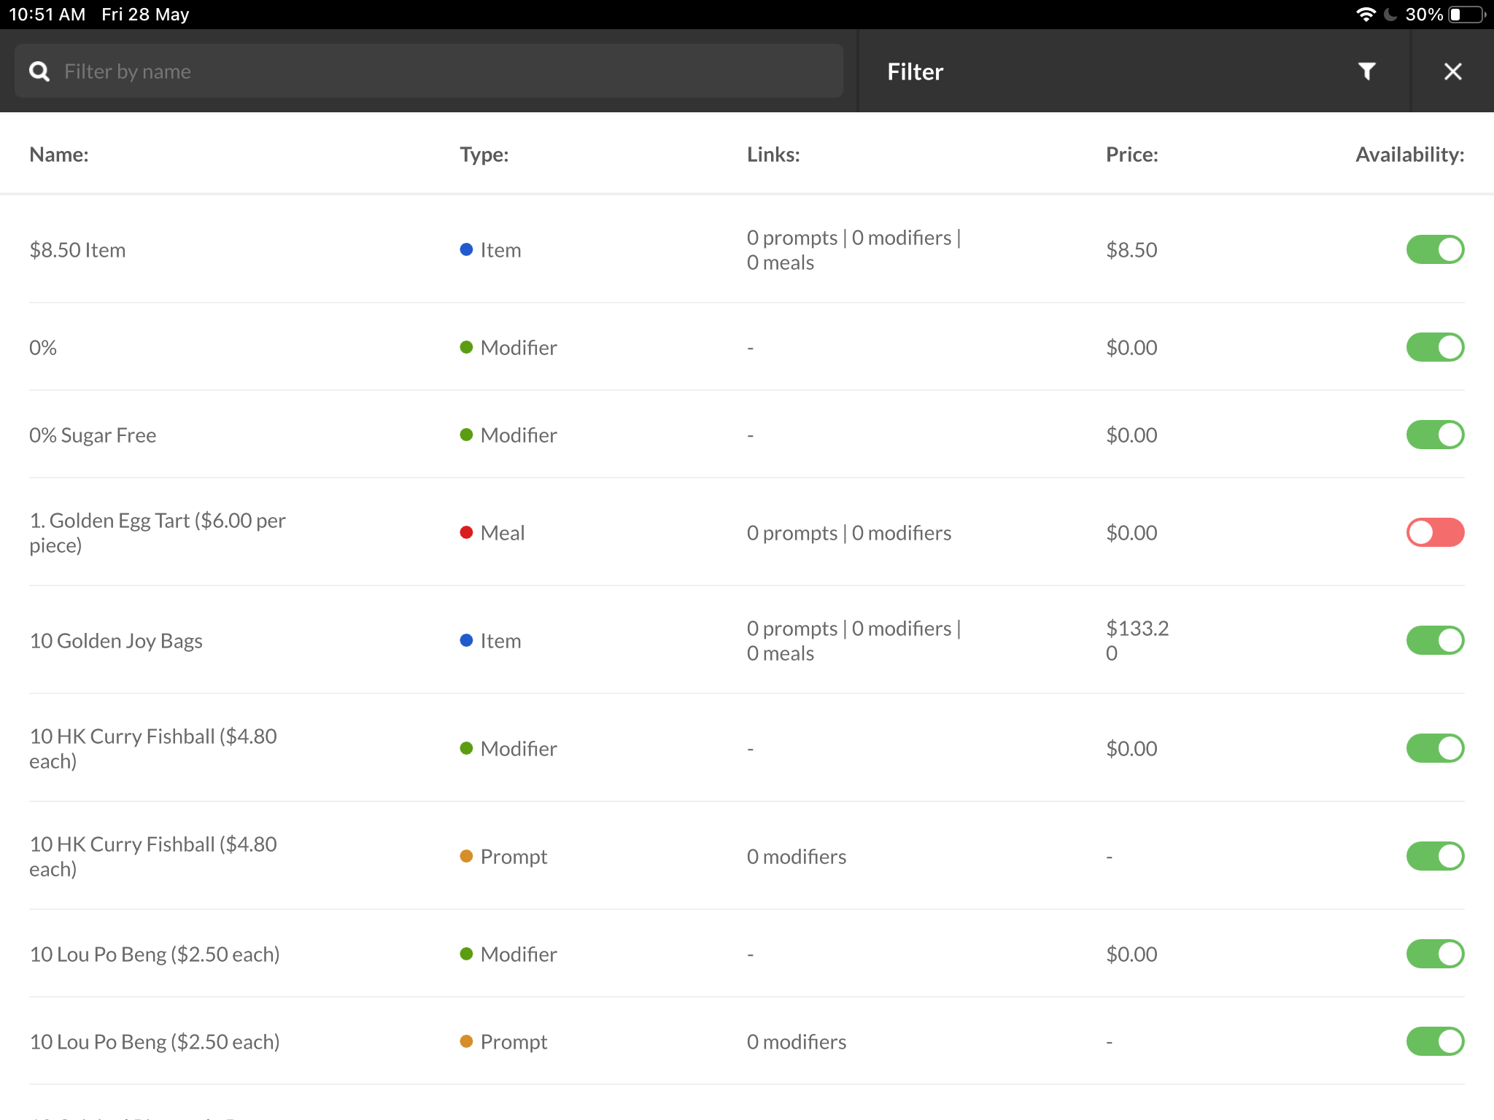1494x1120 pixels.
Task: Open the 10 Golden Joy Bags item
Action: point(117,641)
